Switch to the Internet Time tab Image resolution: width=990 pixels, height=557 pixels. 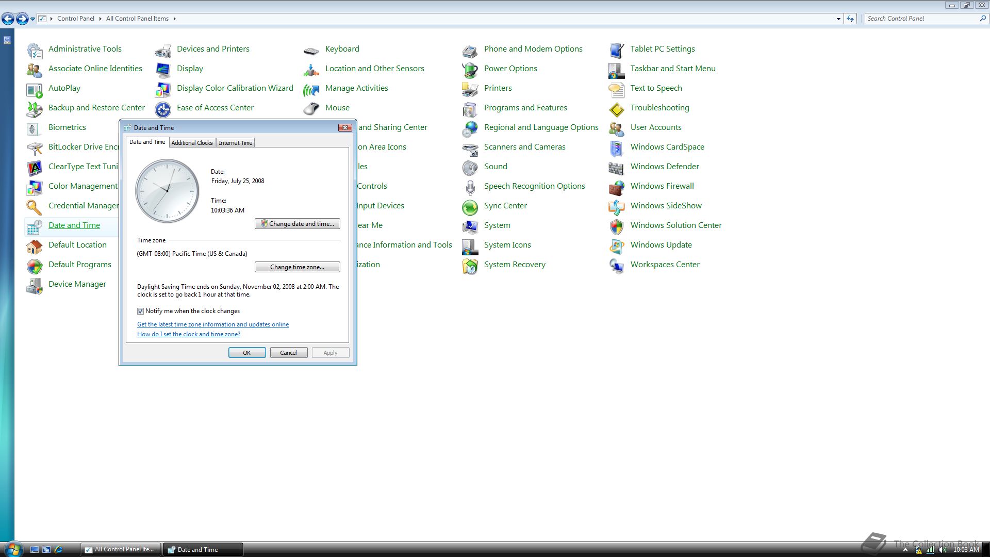pos(235,143)
